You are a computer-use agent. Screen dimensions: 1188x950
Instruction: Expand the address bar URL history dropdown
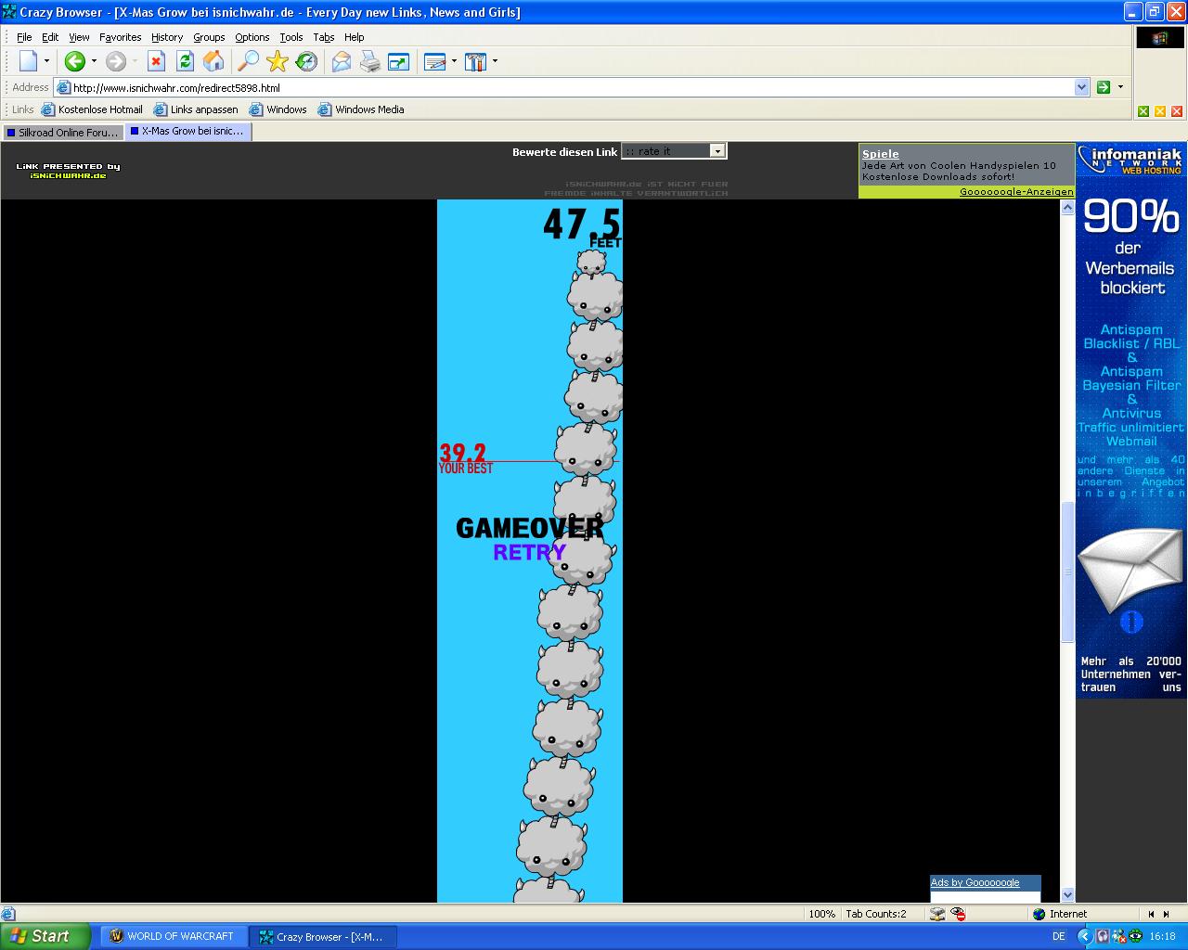coord(1081,87)
